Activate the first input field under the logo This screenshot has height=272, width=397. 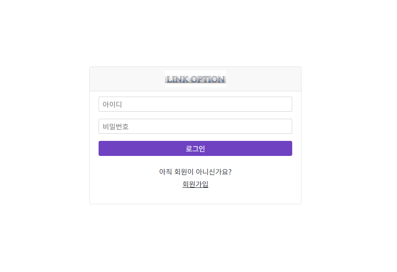click(195, 104)
